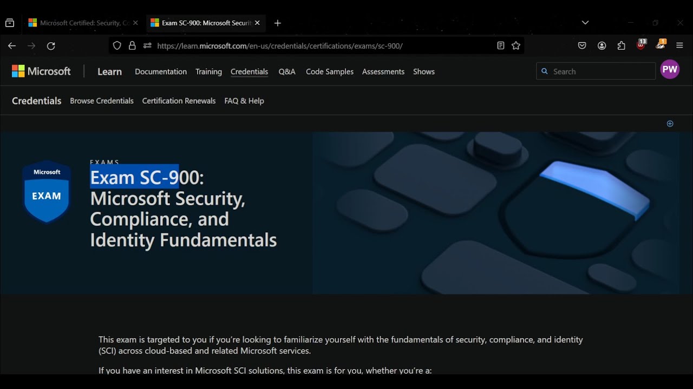Viewport: 693px width, 389px height.
Task: Click the Microsoft EXAM shield badge
Action: point(47,191)
